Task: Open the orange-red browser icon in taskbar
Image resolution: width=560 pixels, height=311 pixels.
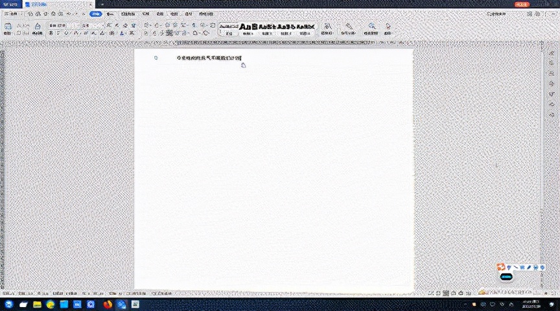Action: (108, 305)
